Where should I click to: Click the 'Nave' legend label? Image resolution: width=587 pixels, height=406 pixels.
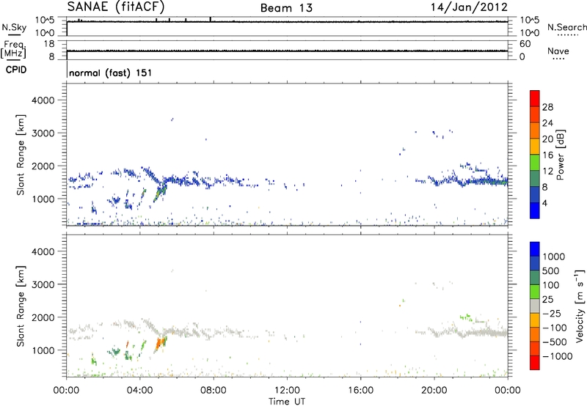point(558,51)
